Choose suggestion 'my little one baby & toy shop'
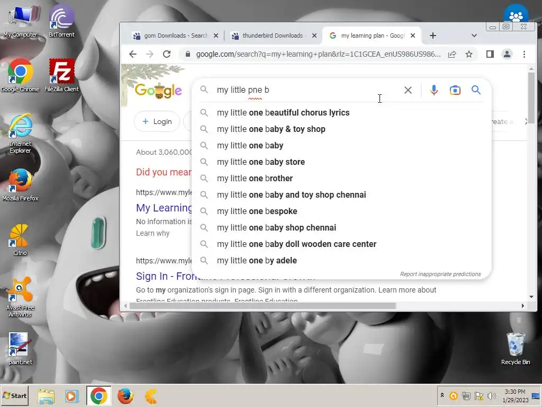542x407 pixels. coord(341,129)
